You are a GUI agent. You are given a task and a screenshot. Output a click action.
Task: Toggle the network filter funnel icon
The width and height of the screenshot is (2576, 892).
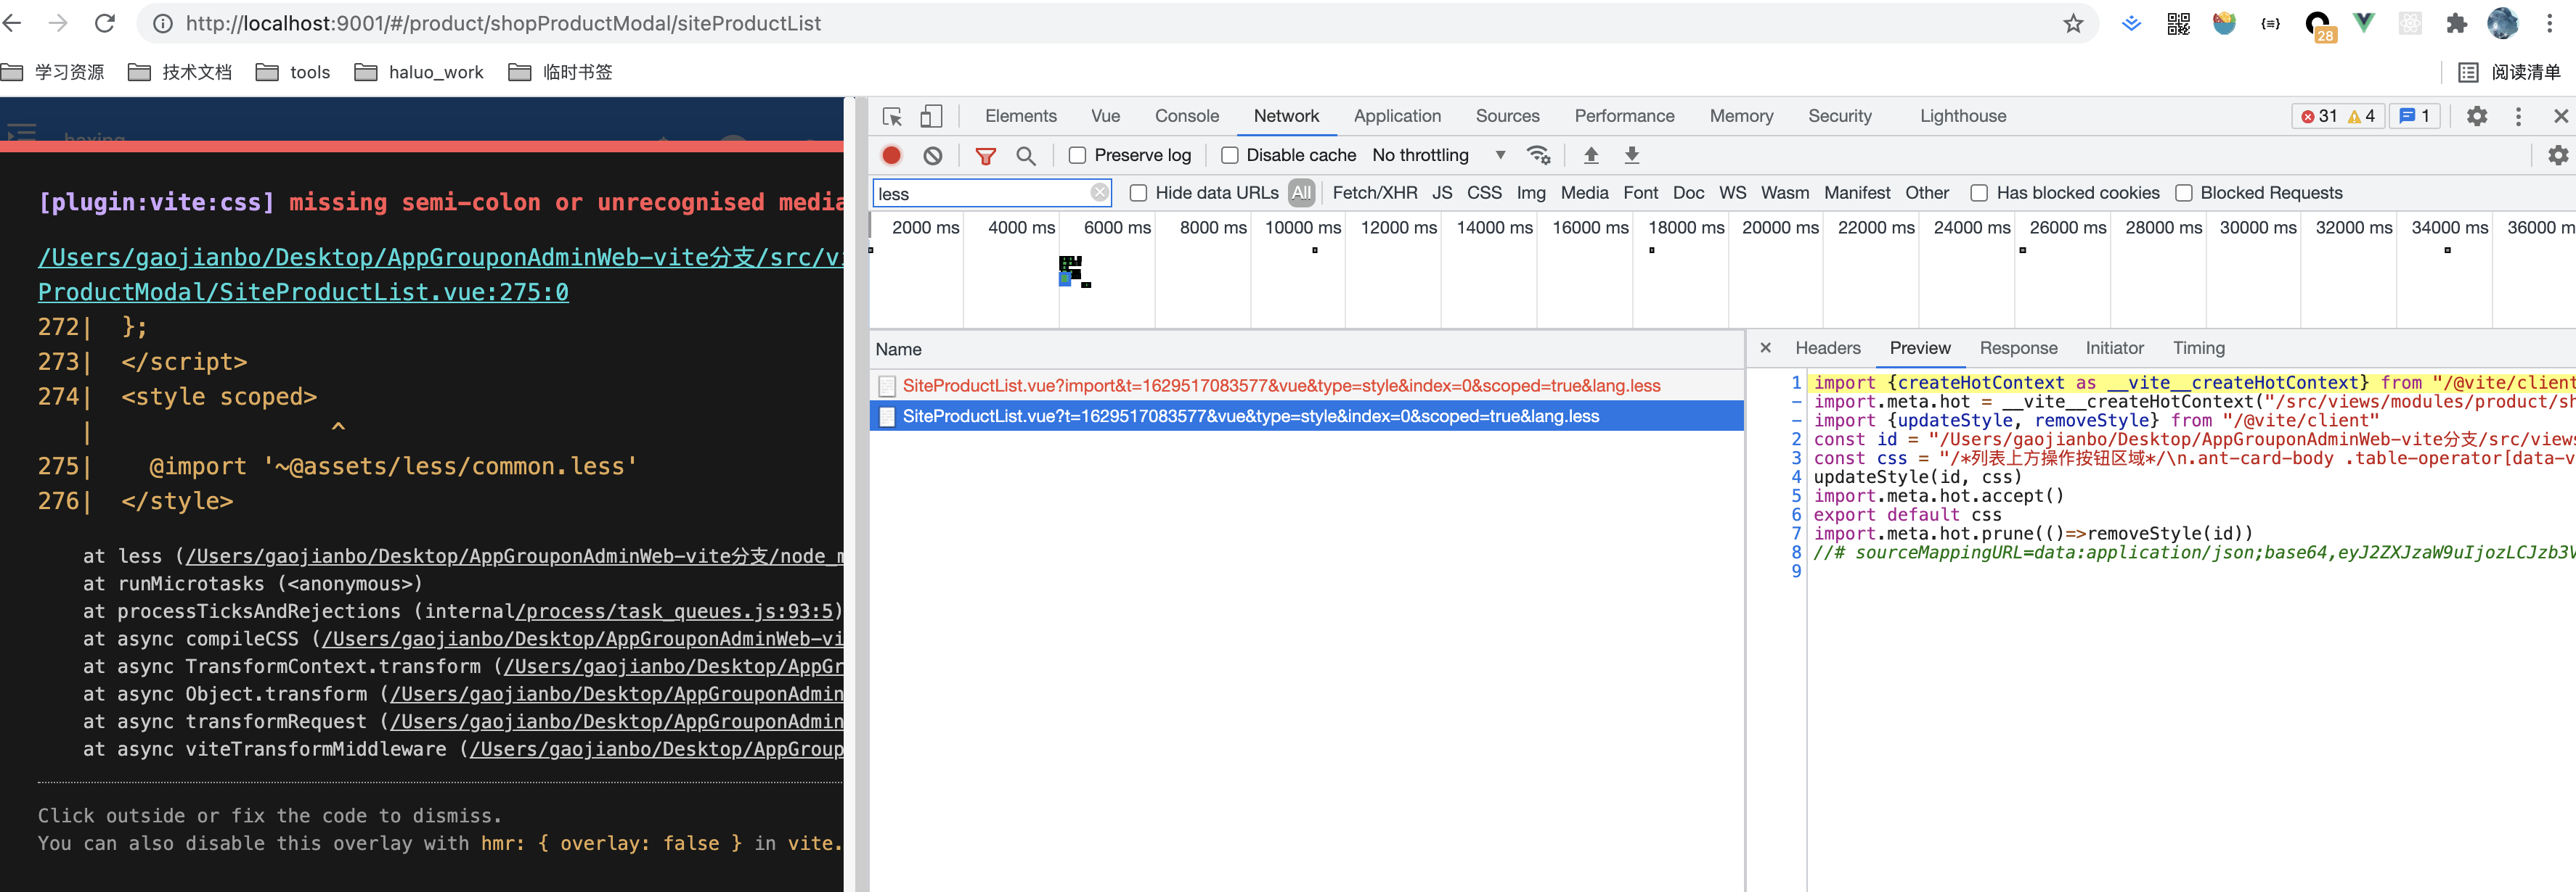tap(985, 154)
